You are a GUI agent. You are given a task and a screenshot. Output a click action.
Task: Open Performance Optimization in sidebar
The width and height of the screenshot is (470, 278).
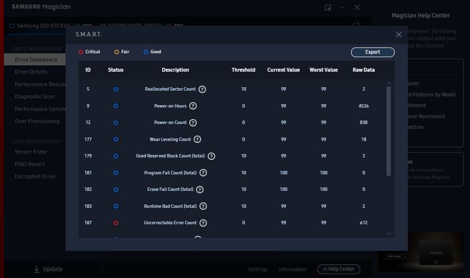40,109
